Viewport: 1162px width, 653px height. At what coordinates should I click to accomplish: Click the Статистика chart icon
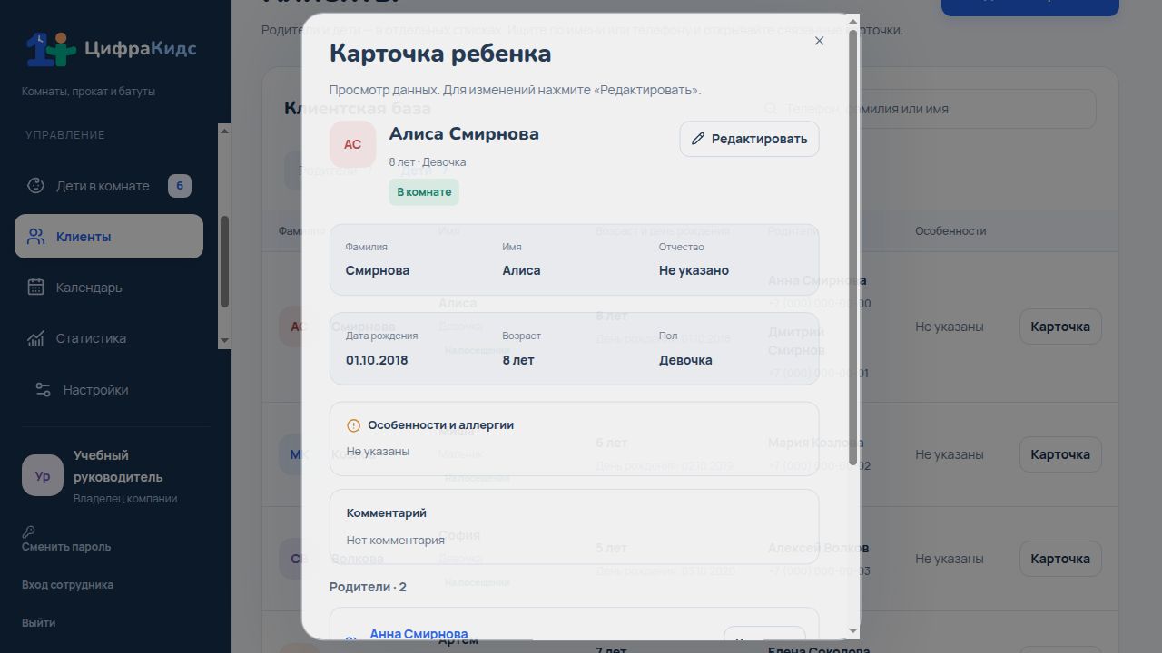click(x=35, y=338)
